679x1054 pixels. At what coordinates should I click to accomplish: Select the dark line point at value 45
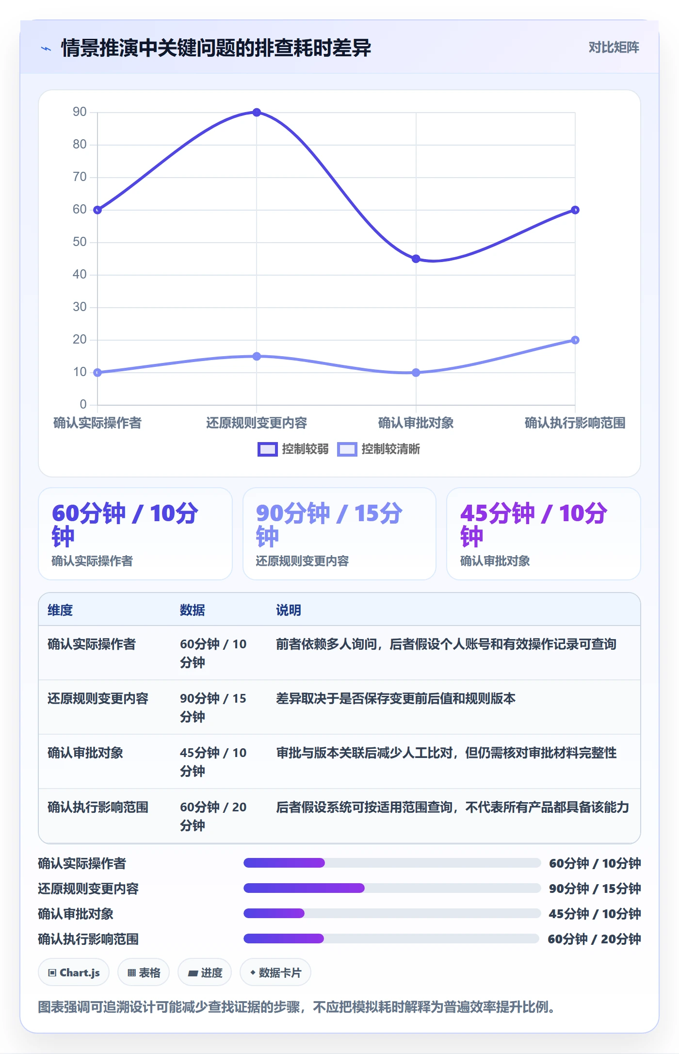[416, 259]
